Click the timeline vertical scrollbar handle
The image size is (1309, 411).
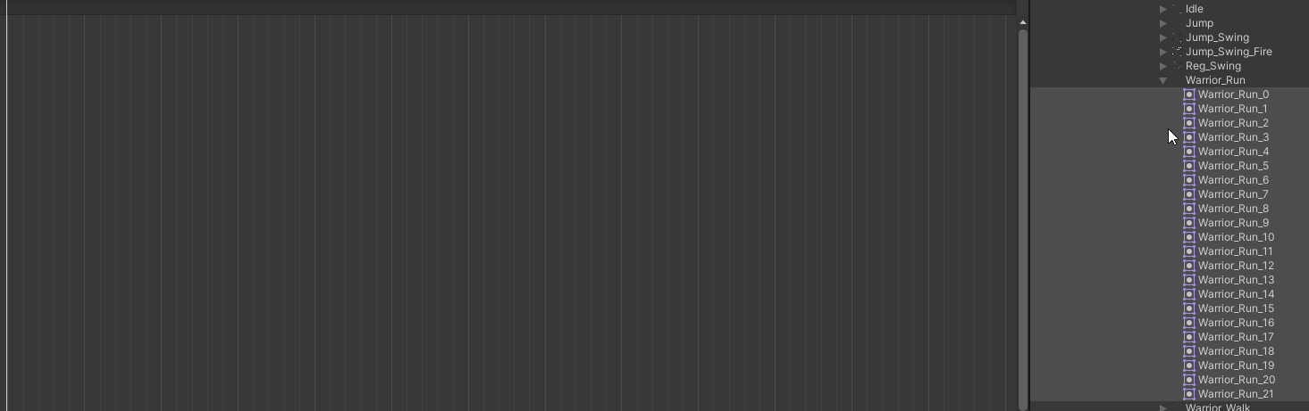[1023, 218]
